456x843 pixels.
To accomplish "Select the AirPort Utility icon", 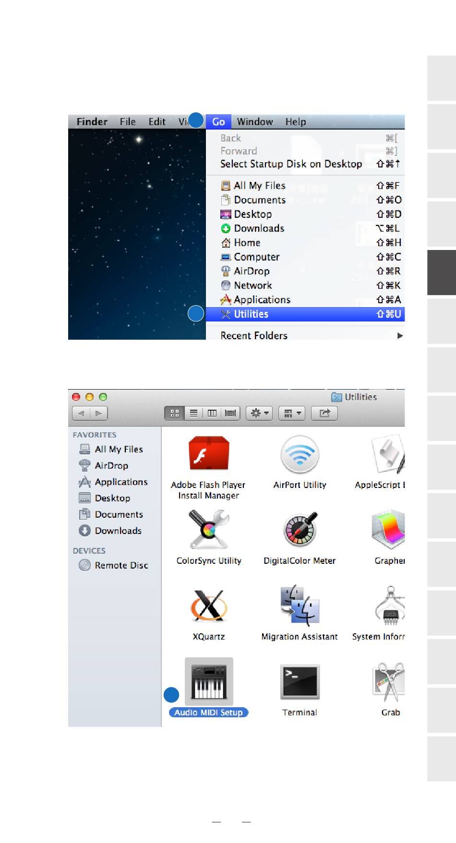I will pyautogui.click(x=300, y=454).
